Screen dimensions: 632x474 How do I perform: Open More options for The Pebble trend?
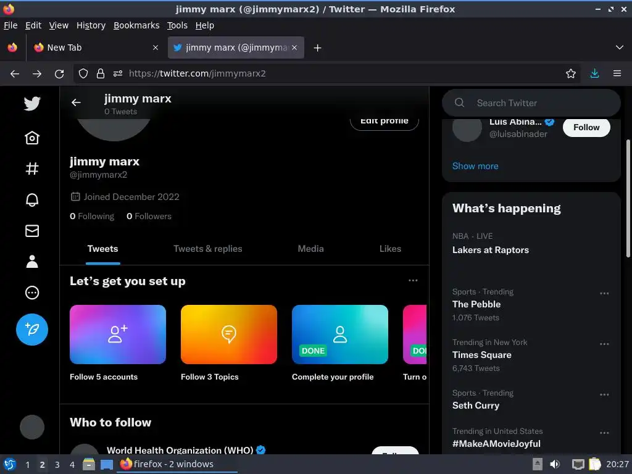(604, 293)
